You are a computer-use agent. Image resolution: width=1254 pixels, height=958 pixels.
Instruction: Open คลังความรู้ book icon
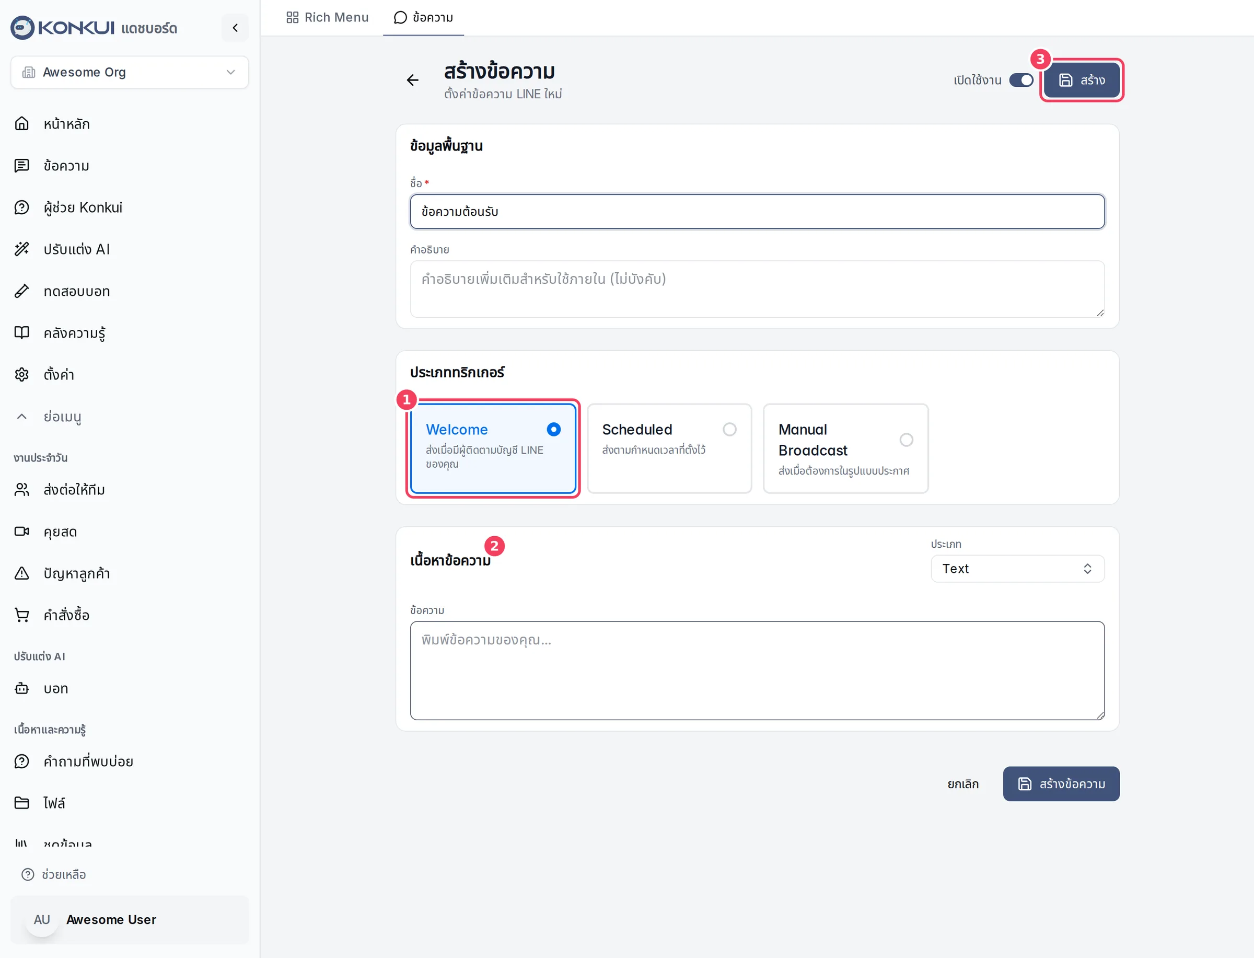tap(21, 332)
